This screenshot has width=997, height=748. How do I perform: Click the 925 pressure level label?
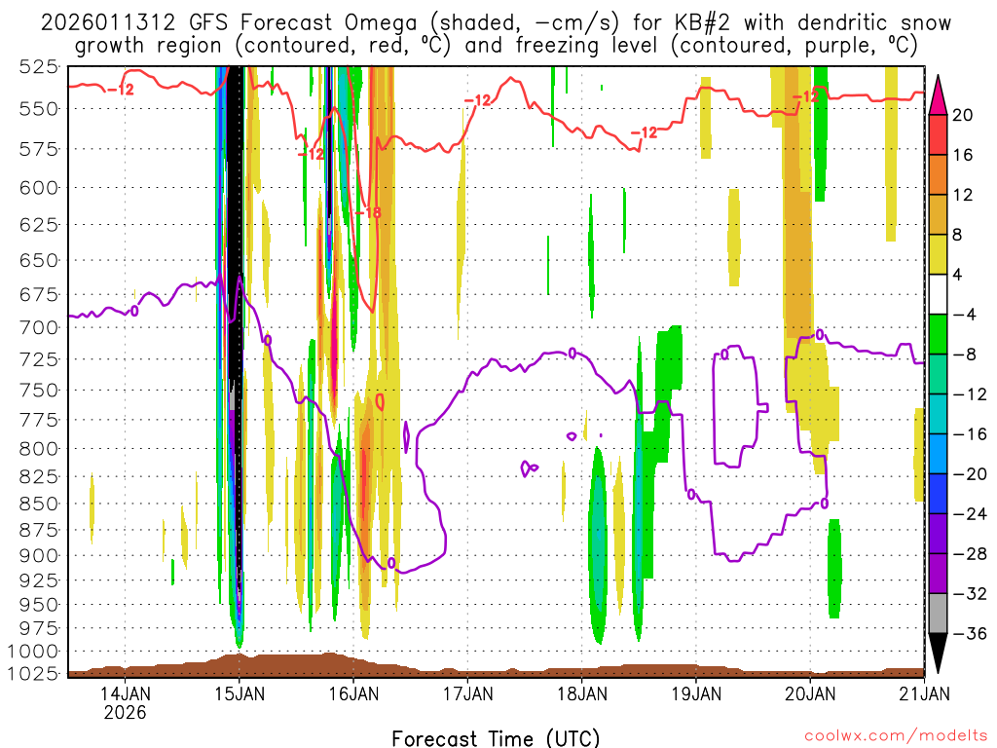click(39, 580)
